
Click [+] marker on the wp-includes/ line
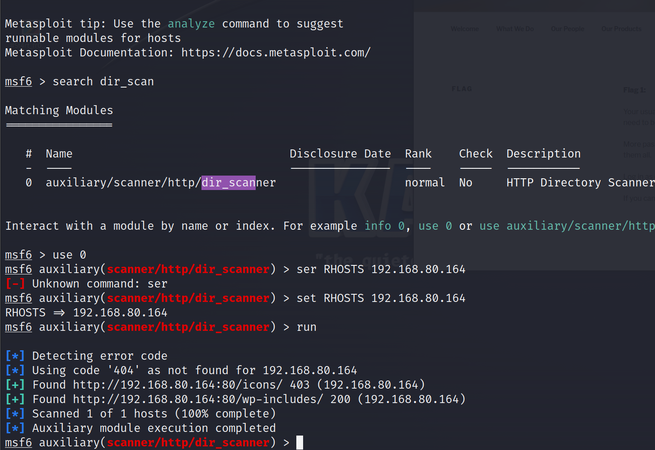(x=15, y=399)
